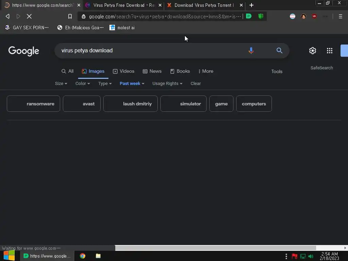Open the Color filter dropdown
Image resolution: width=348 pixels, height=261 pixels.
(x=83, y=84)
